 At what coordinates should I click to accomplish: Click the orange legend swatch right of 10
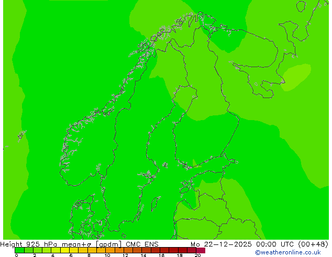point(110,250)
